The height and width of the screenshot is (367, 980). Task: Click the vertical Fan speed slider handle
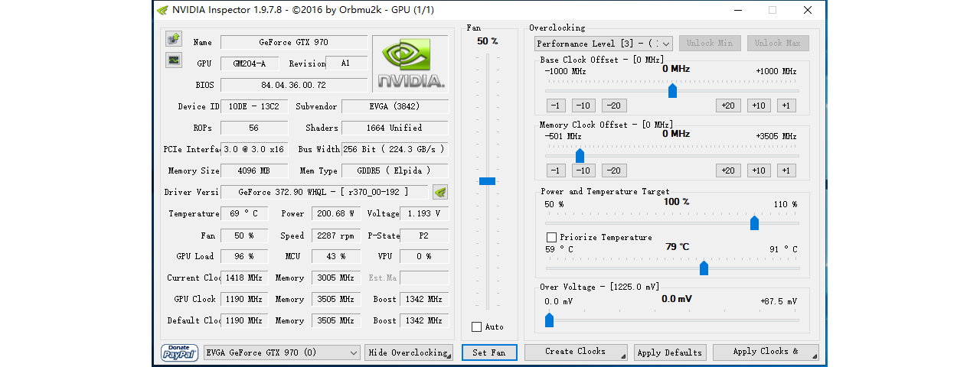click(x=487, y=181)
